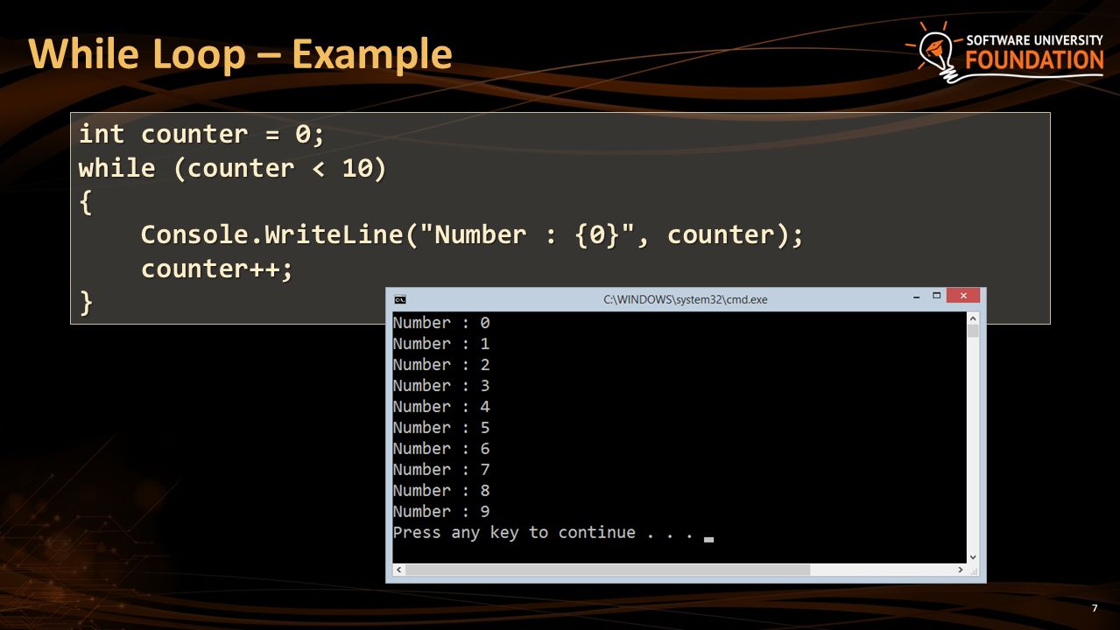Click the cmd.exe system menu icon

399,299
